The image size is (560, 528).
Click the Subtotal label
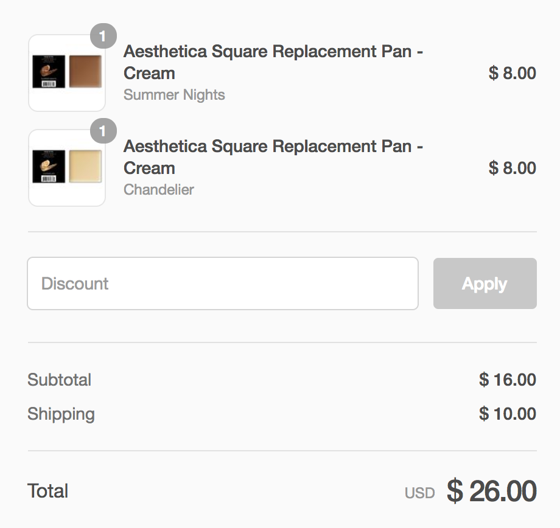coord(60,380)
